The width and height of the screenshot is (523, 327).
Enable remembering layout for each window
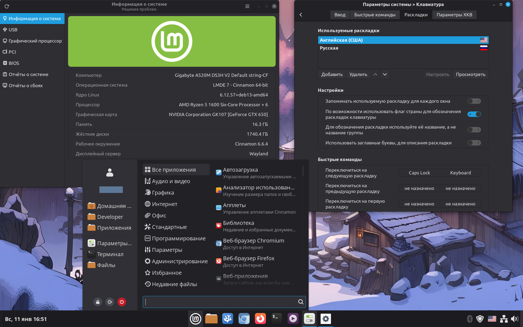tap(474, 101)
